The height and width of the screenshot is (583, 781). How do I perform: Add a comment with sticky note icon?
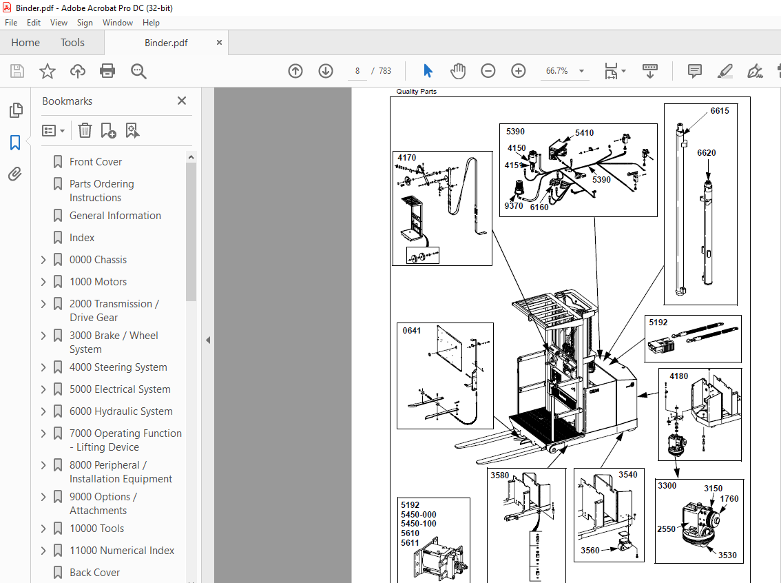coord(695,71)
